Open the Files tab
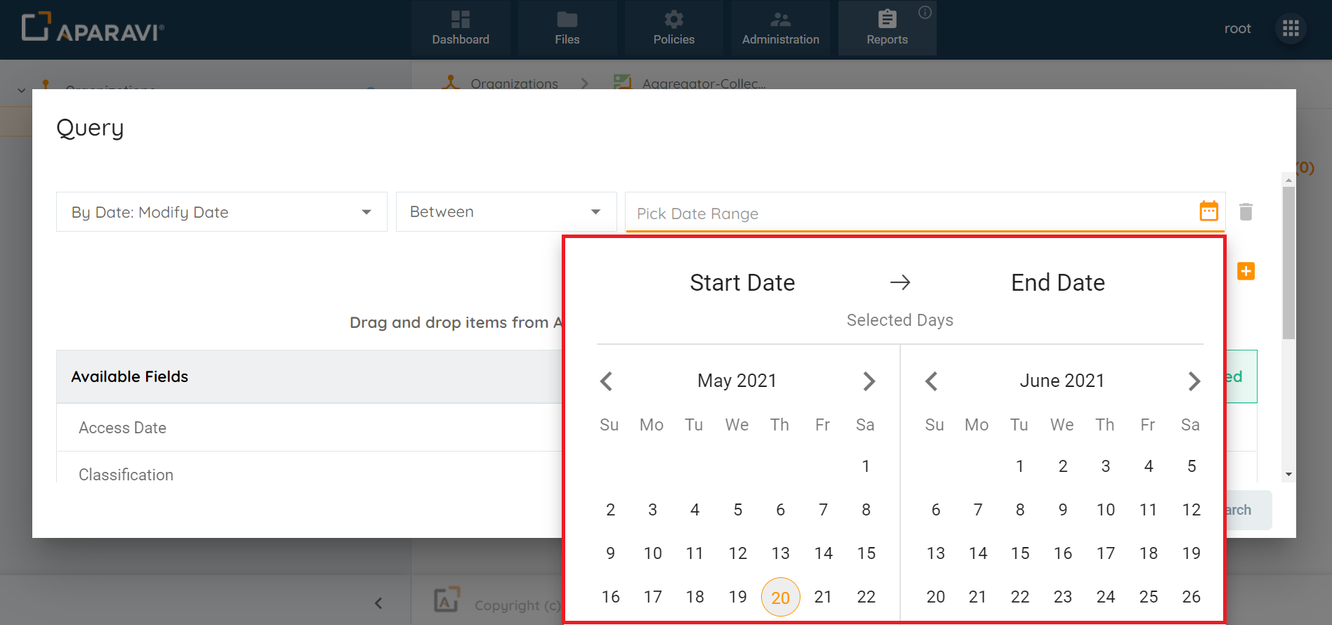 [x=567, y=28]
